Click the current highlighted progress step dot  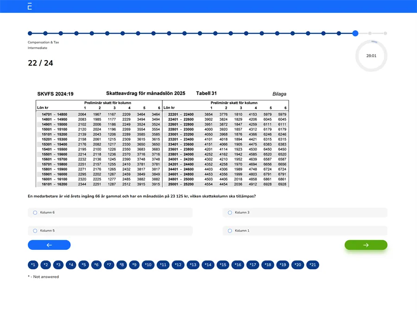click(x=355, y=33)
